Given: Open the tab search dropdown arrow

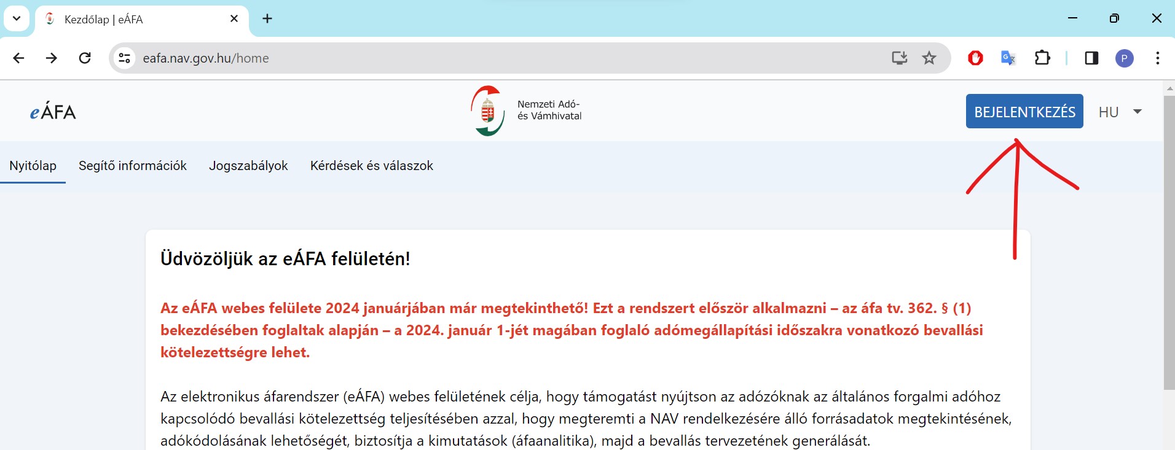Looking at the screenshot, I should [x=17, y=18].
